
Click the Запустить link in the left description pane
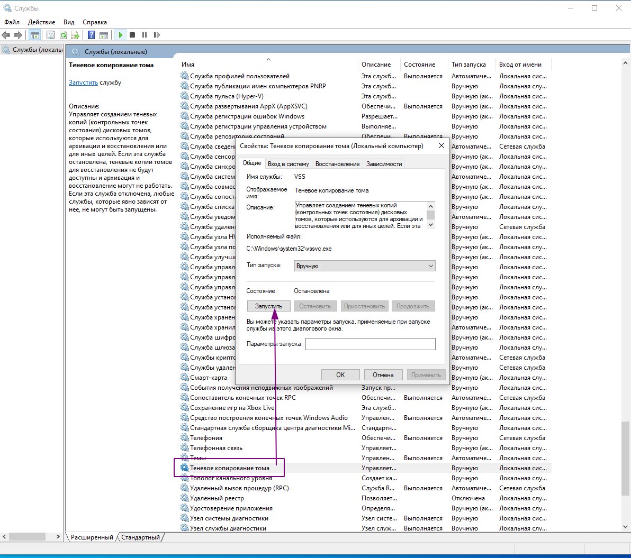(83, 83)
